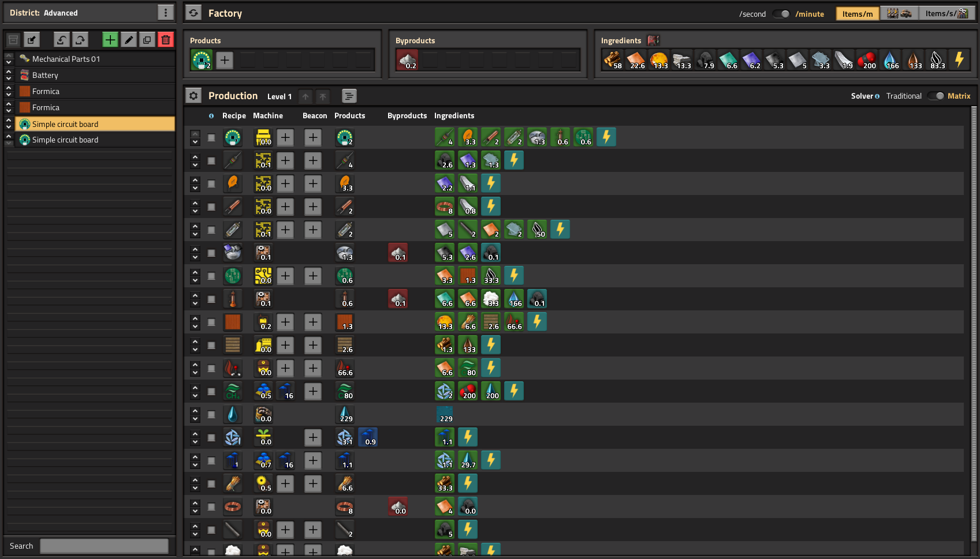Click the info icon left of the Recipe column
Viewport: 980px width, 559px height.
pos(211,116)
